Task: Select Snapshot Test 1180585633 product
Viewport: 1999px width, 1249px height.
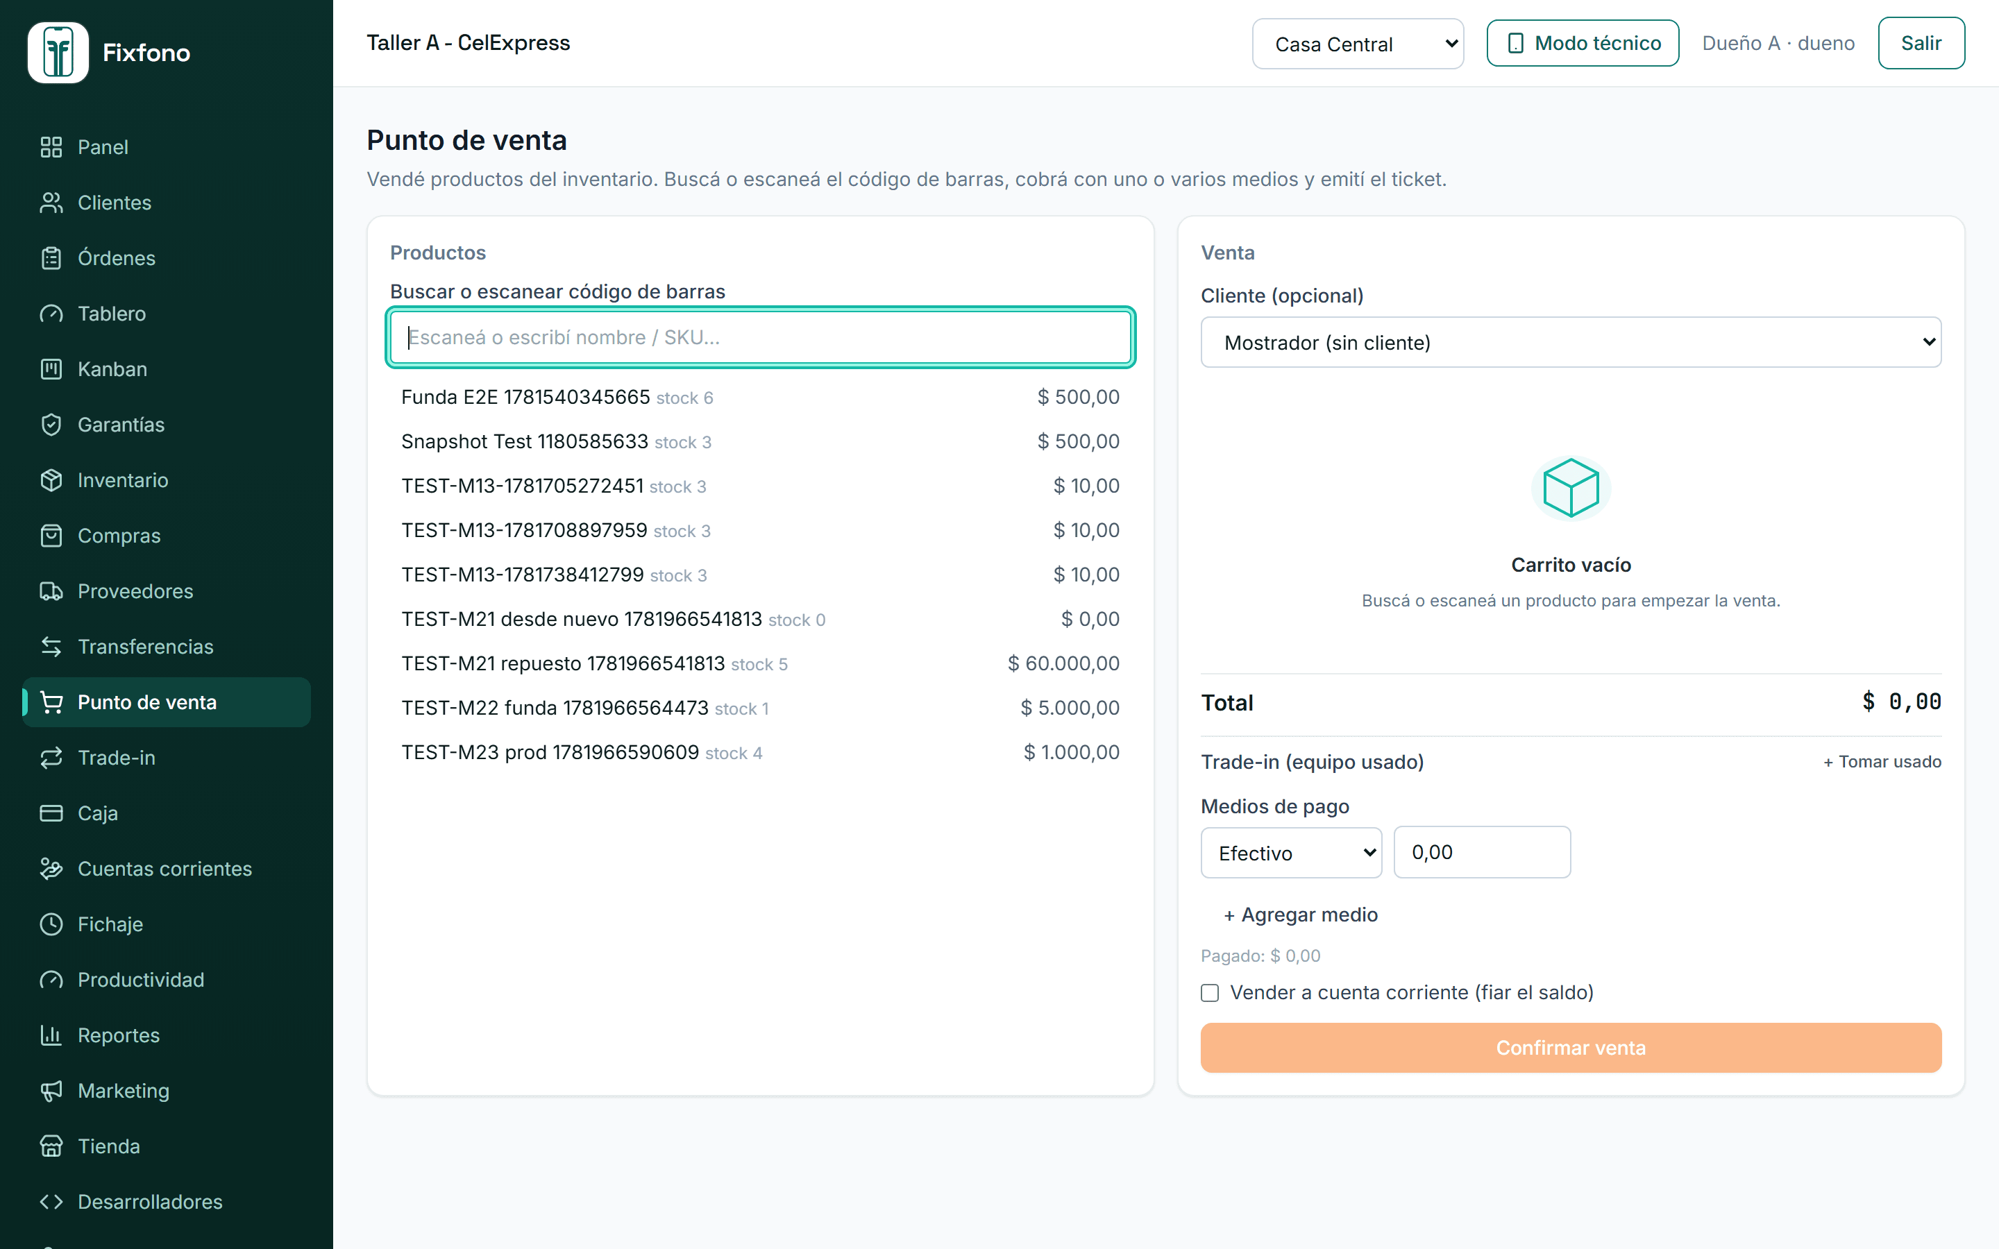Action: (x=760, y=442)
